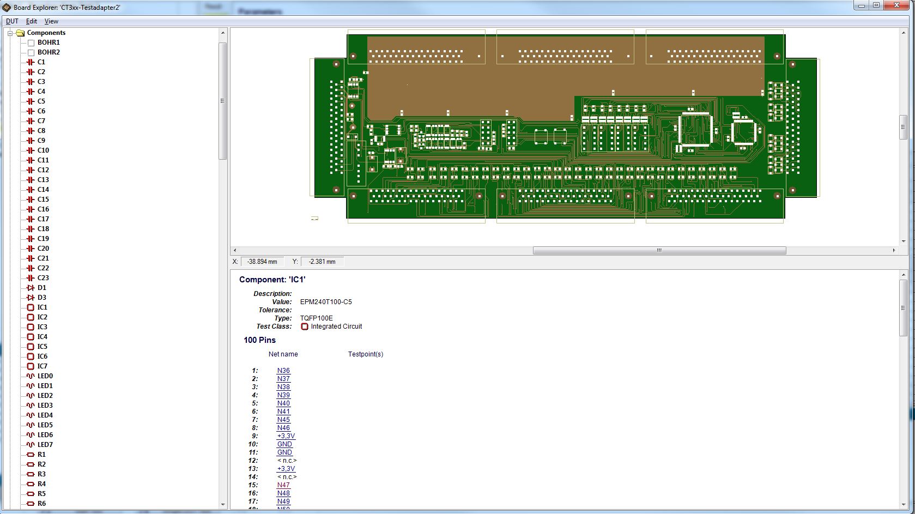The image size is (915, 514).
Task: Click the BOHR1 box icon
Action: click(x=31, y=43)
